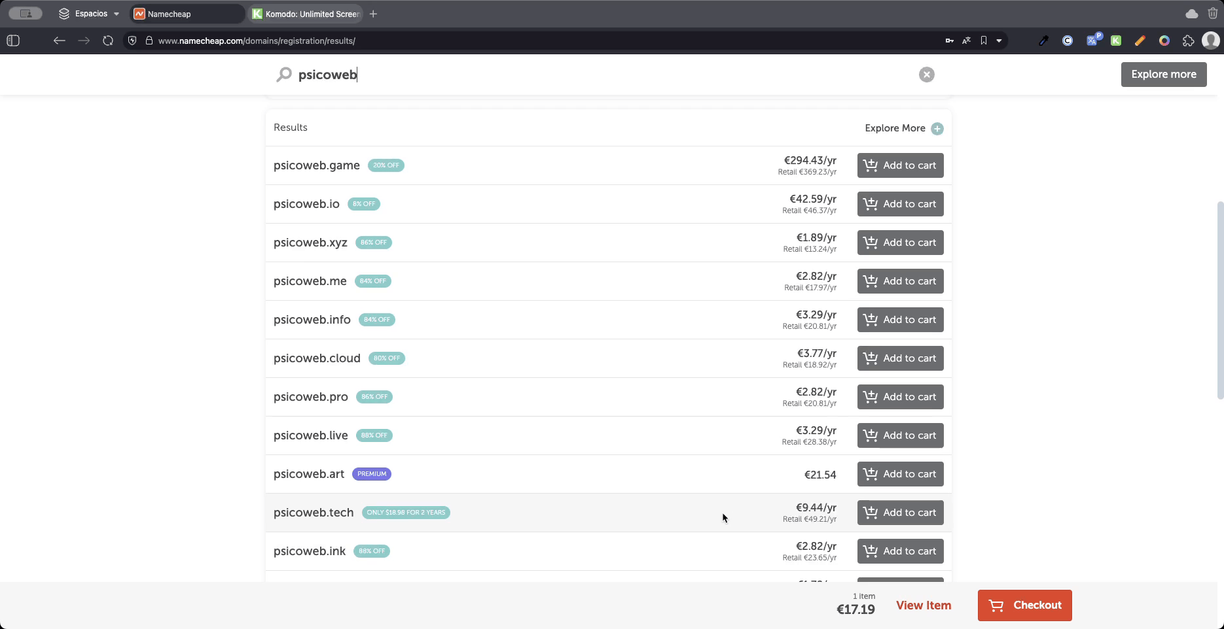Reload the page
Viewport: 1224px width, 629px height.
tap(108, 41)
